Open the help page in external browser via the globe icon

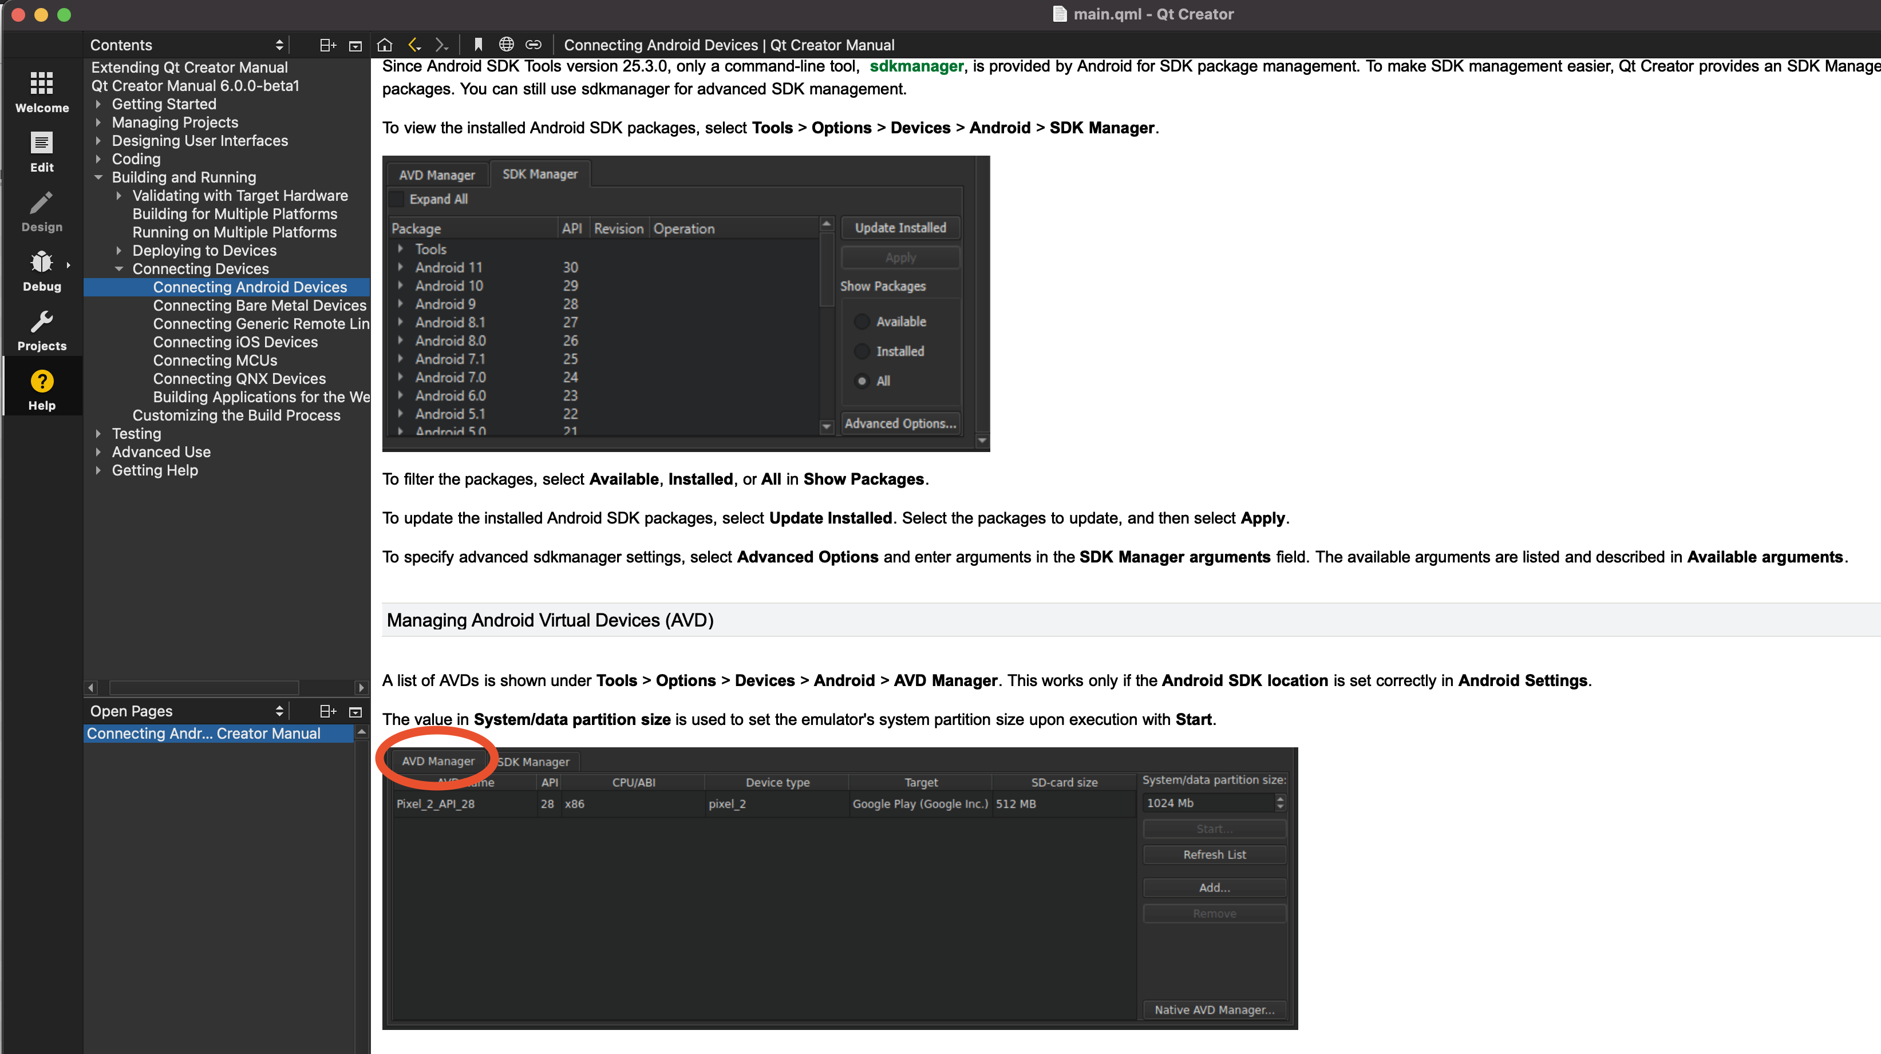pyautogui.click(x=506, y=45)
